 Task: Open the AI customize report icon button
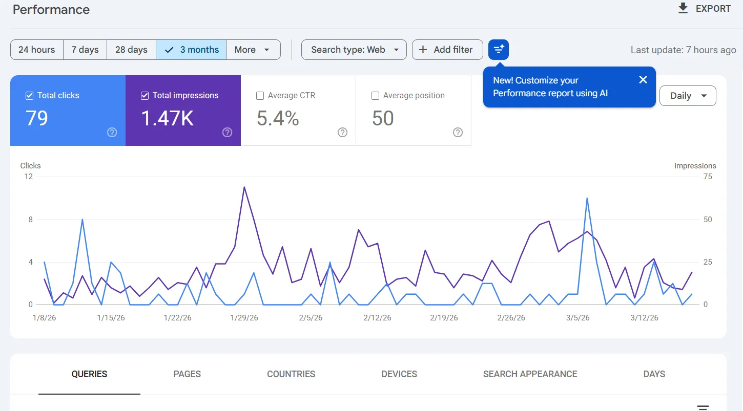point(498,50)
